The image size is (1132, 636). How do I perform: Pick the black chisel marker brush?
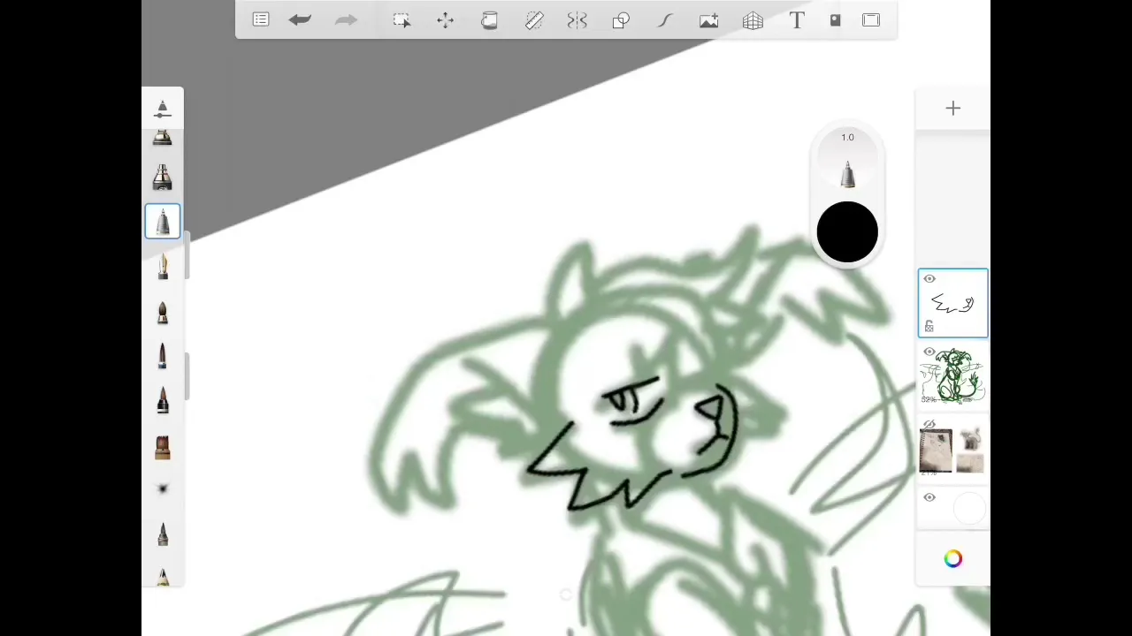click(x=163, y=400)
